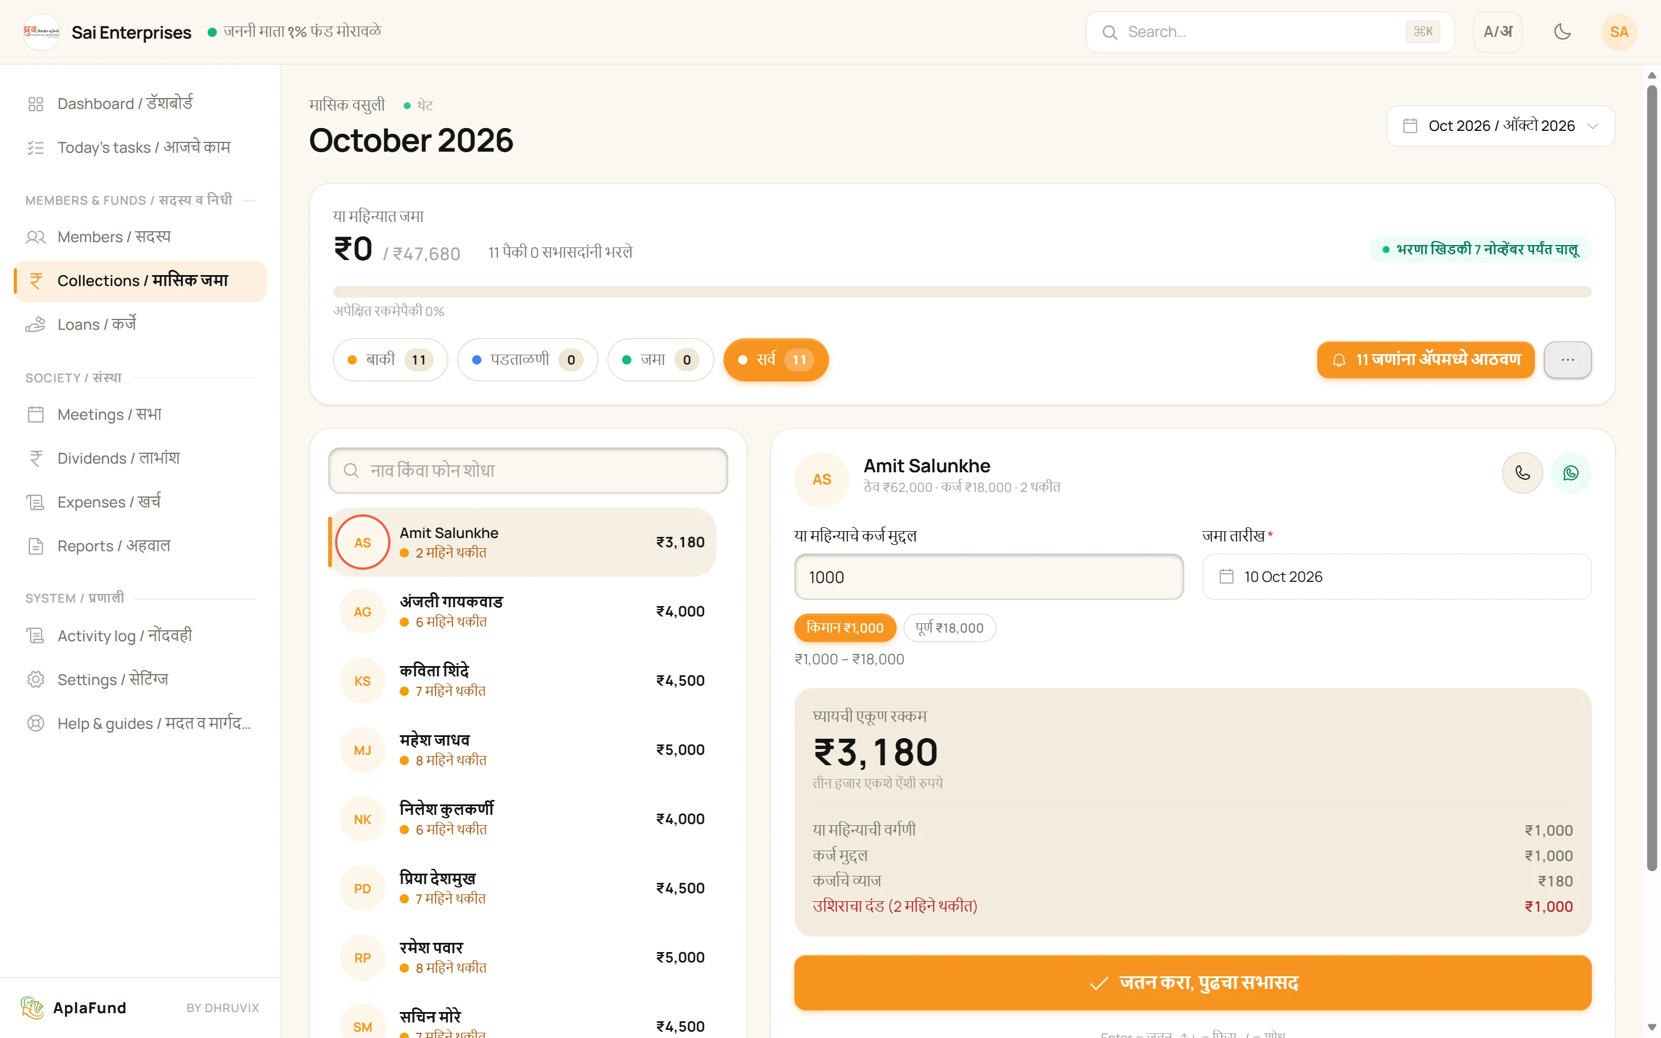Filter list by जमा 0

point(660,360)
